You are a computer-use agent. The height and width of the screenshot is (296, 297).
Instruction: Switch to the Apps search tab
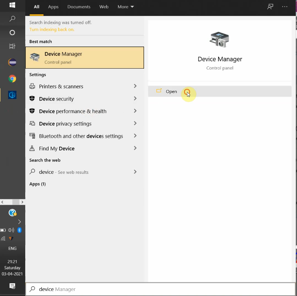[x=53, y=7]
